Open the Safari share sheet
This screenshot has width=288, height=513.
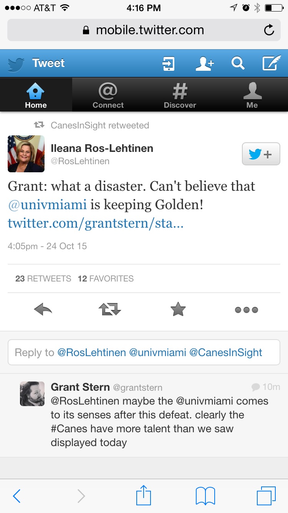[144, 496]
